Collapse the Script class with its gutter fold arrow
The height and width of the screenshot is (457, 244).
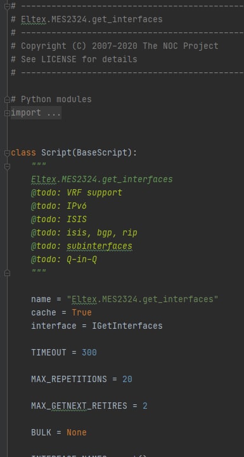[x=7, y=153]
